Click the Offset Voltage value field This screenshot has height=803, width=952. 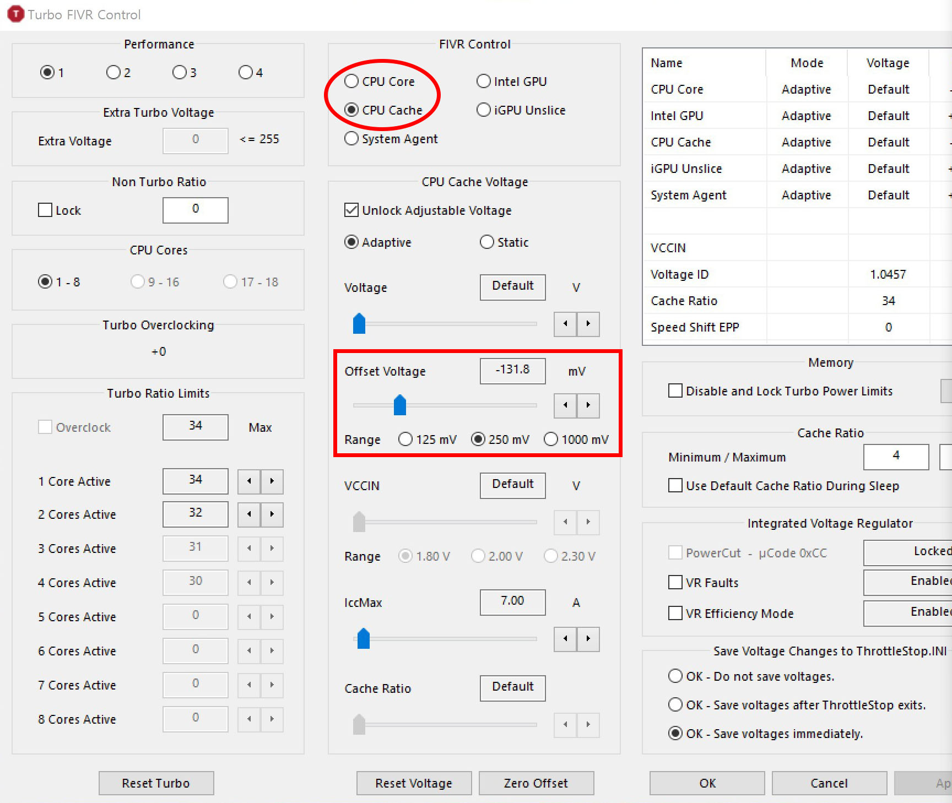click(x=513, y=371)
